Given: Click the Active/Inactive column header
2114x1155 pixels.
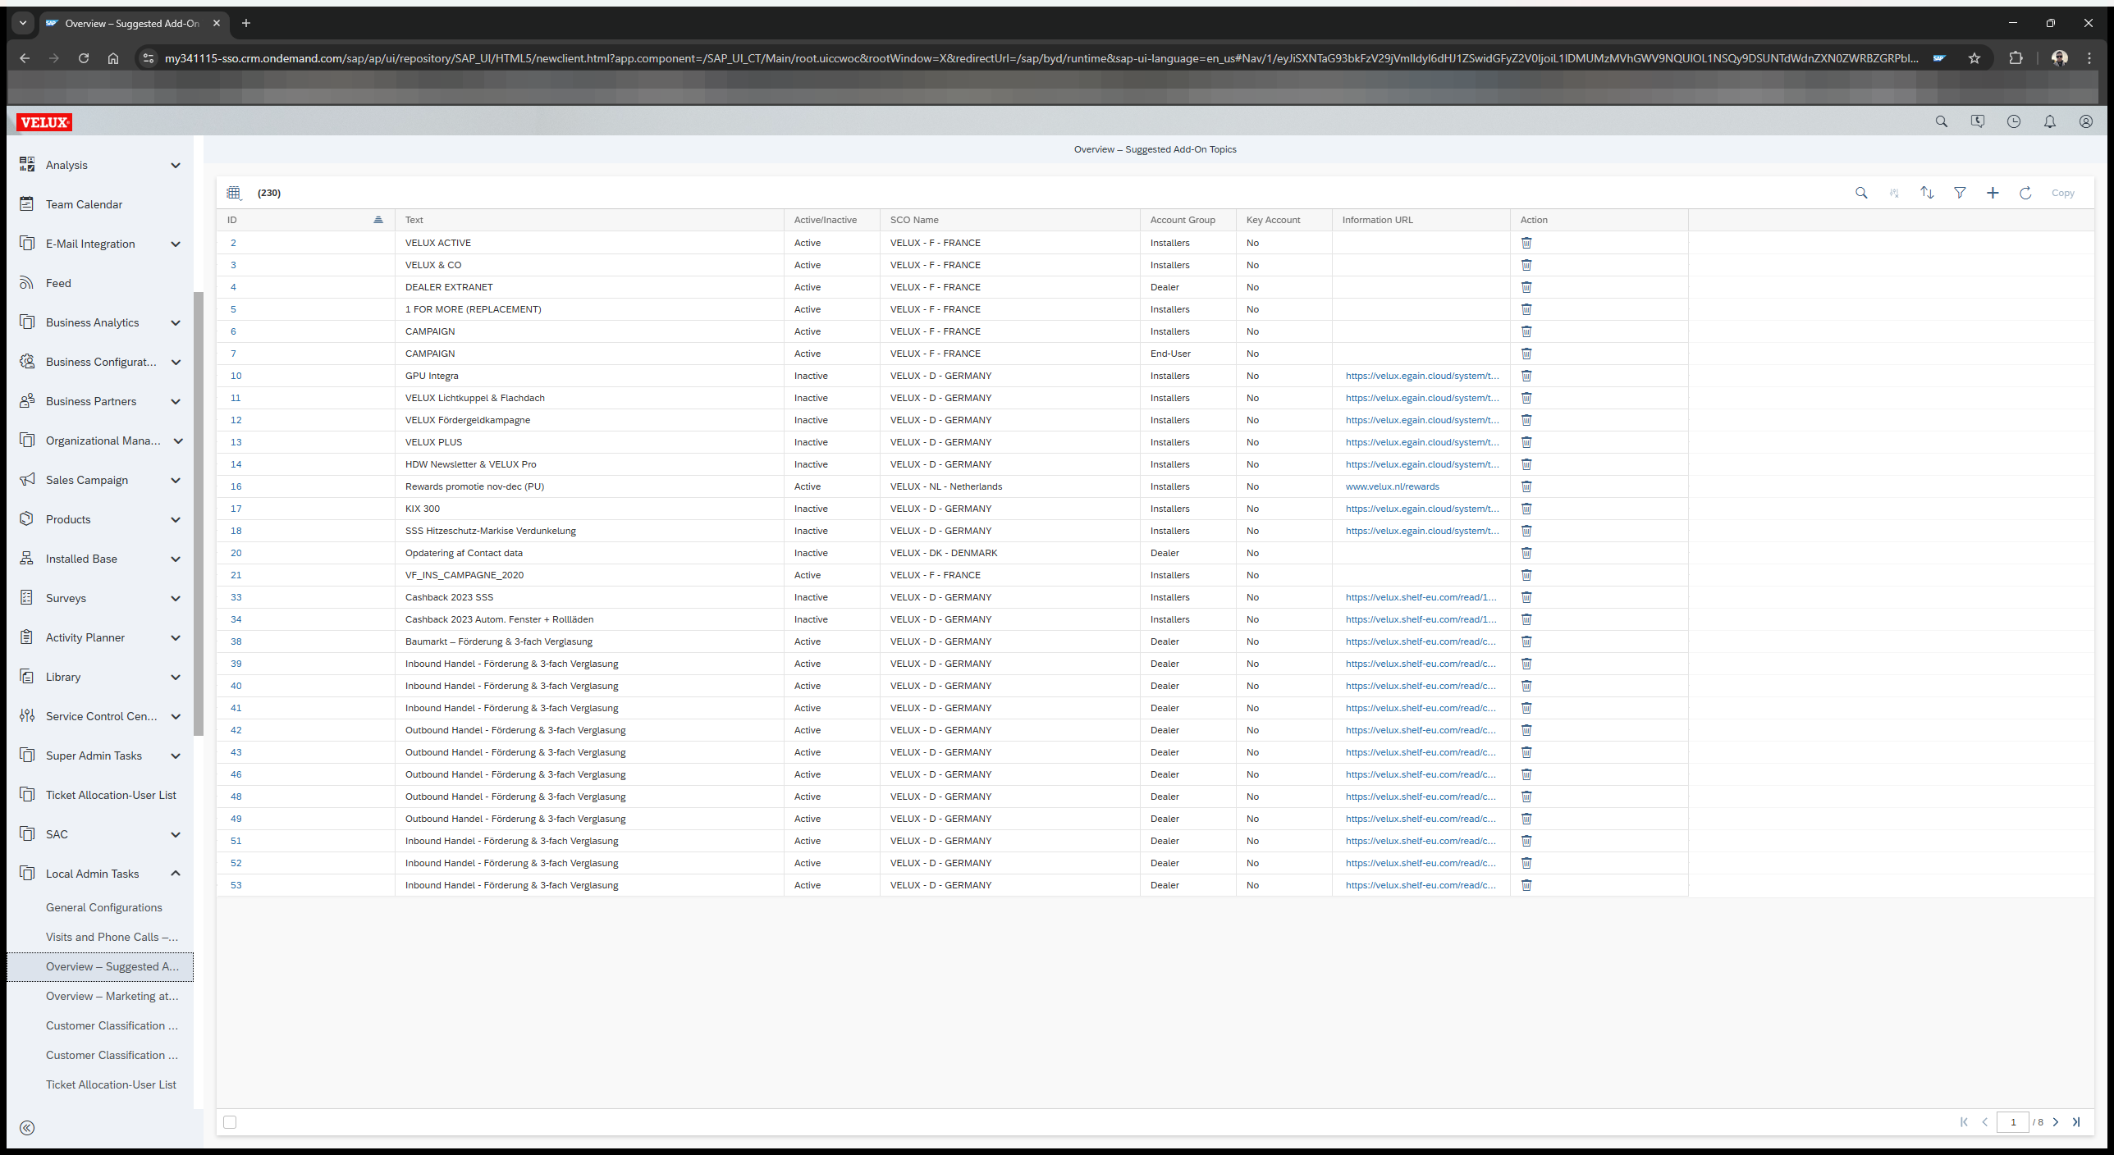Looking at the screenshot, I should (x=831, y=220).
